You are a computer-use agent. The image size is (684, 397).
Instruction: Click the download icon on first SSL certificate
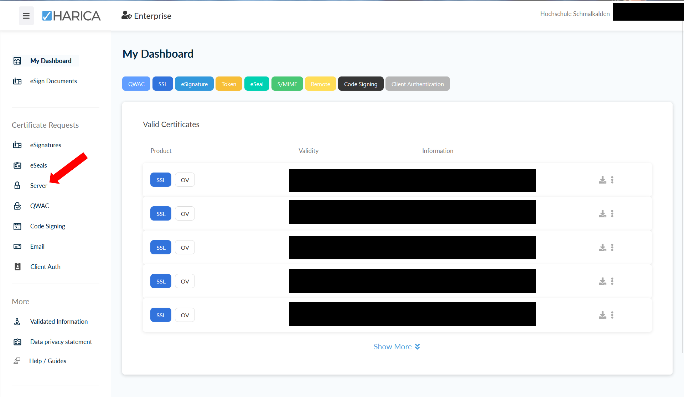point(602,180)
